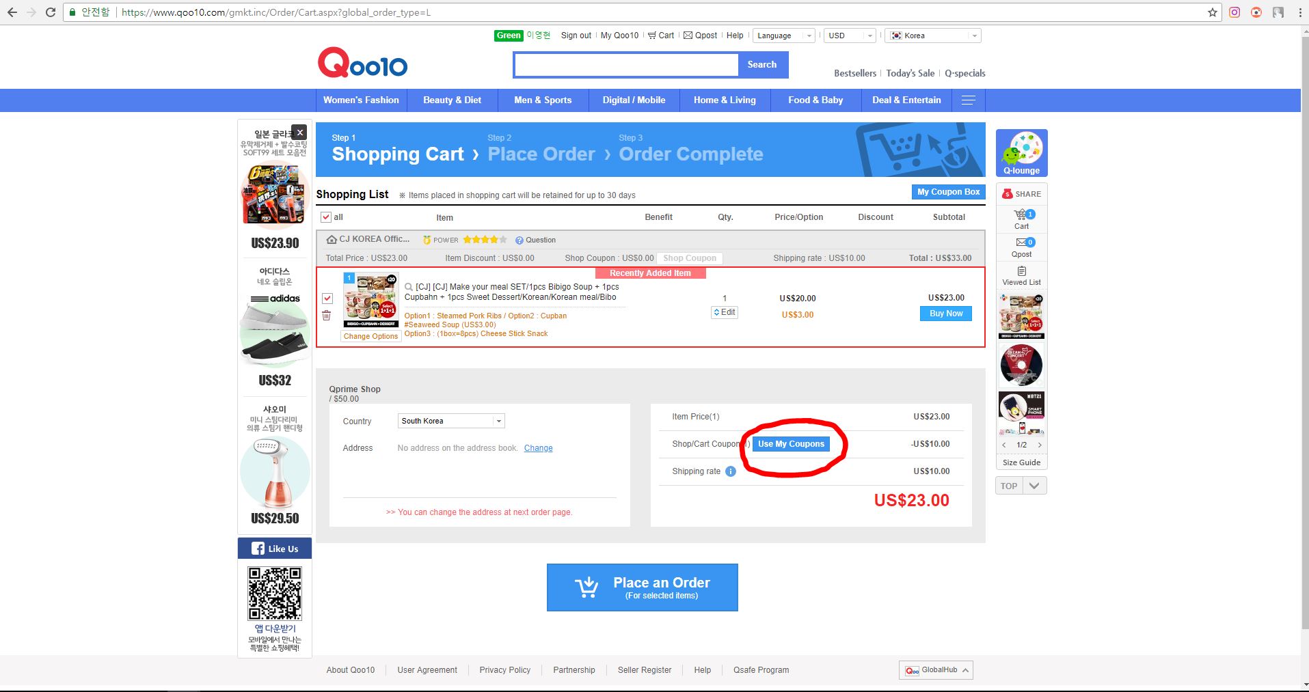
Task: Delete the cart item with the trash icon
Action: tap(327, 316)
